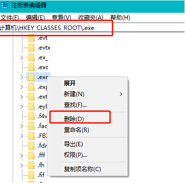The height and width of the screenshot is (183, 185).
Task: Expand the .ex_ tree node
Action: (22, 57)
